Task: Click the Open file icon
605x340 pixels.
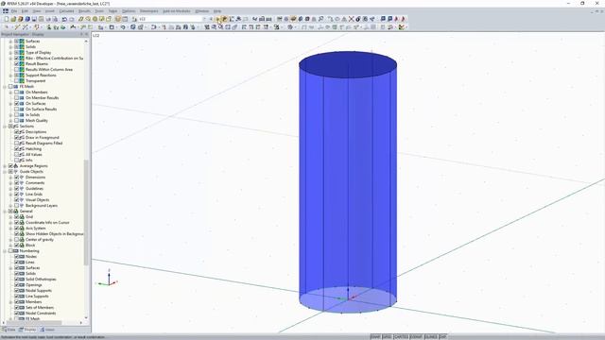Action: tap(13, 19)
